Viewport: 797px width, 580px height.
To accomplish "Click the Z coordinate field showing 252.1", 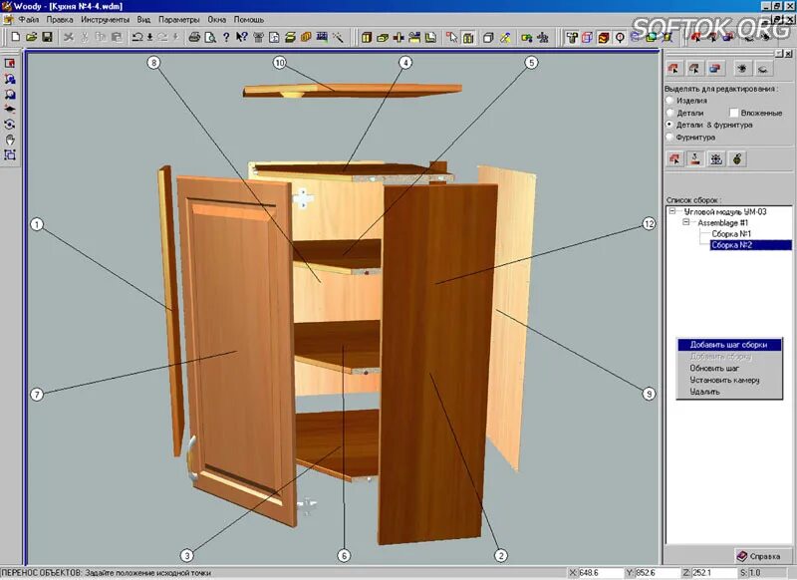I will click(712, 573).
